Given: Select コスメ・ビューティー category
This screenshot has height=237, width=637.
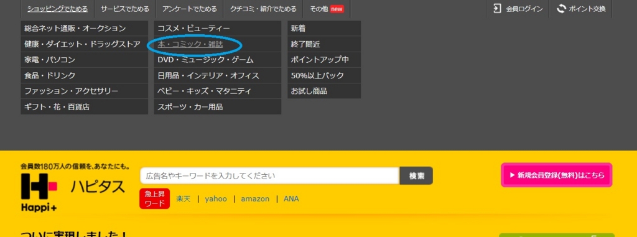Looking at the screenshot, I should tap(217, 29).
